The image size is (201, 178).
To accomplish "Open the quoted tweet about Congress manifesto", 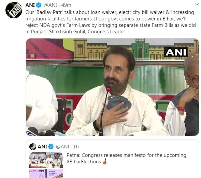I will click(x=112, y=159).
